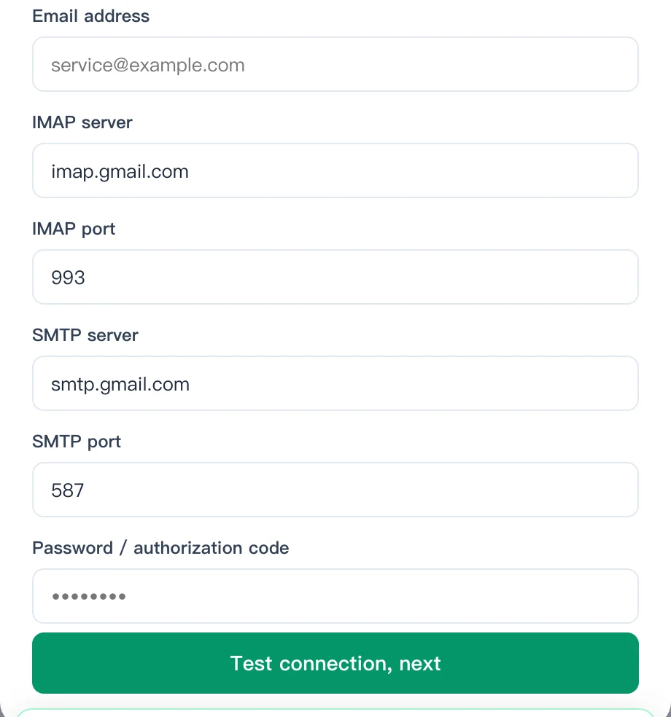Focus the SMTP port input box
This screenshot has height=717, width=671.
(x=335, y=490)
